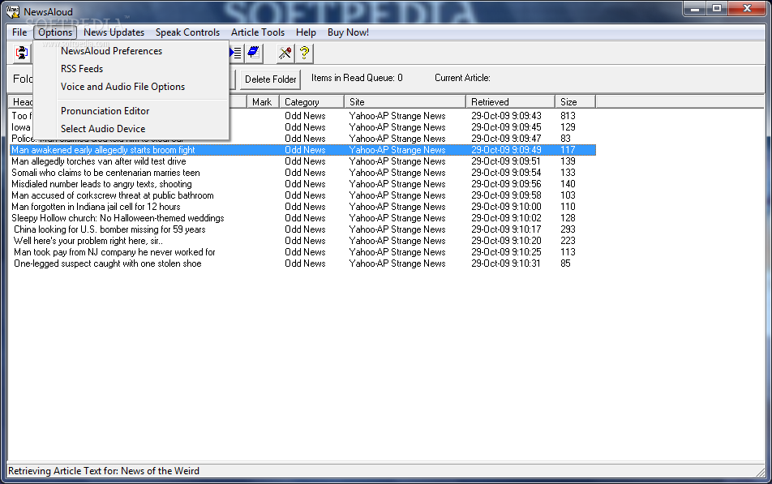Open the Buy Now! menu
The width and height of the screenshot is (772, 484).
point(348,32)
